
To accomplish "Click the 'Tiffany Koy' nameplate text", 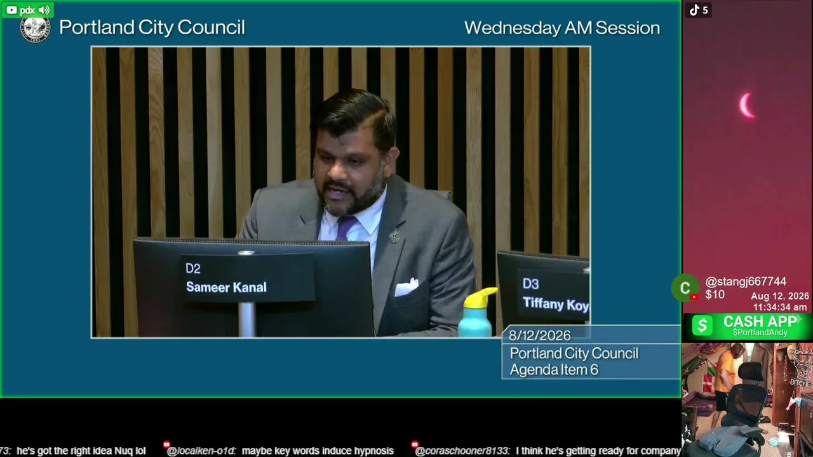I will (x=556, y=304).
